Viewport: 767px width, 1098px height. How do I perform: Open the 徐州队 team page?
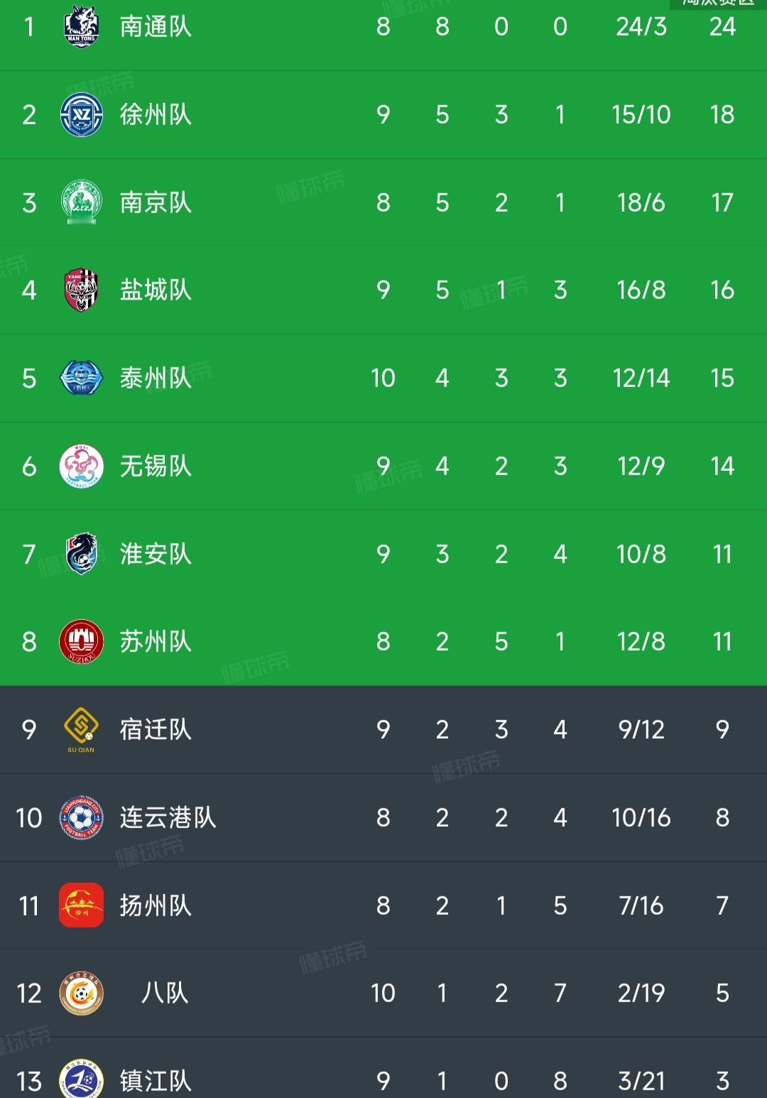pyautogui.click(x=156, y=114)
